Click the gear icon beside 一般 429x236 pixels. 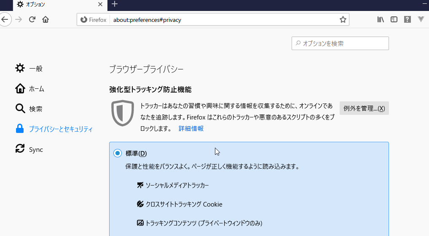pos(20,68)
